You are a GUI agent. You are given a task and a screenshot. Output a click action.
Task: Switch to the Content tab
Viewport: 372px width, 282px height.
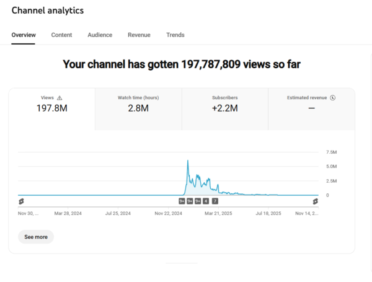tap(61, 35)
